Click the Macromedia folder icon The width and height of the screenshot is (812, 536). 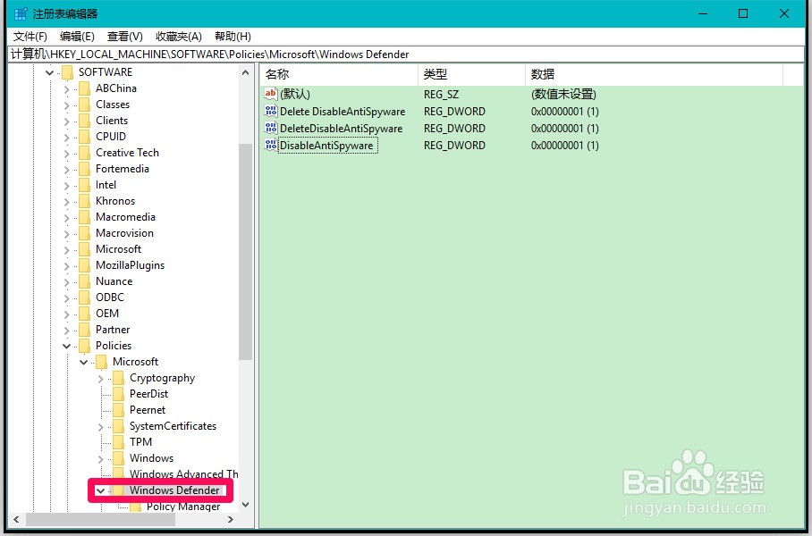pos(84,217)
